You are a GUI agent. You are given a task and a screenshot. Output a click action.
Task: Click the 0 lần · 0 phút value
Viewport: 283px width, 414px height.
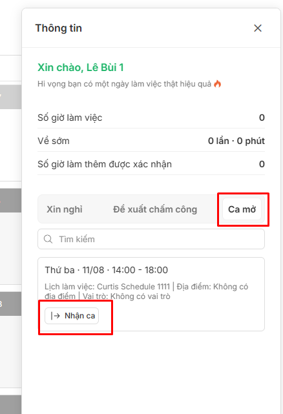(236, 141)
